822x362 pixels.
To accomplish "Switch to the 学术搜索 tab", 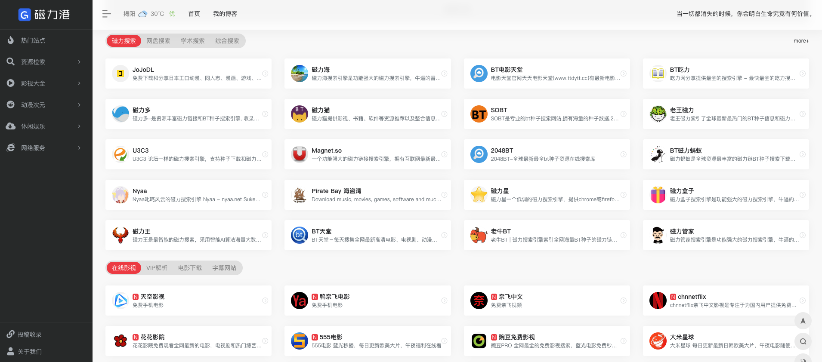I will click(193, 41).
